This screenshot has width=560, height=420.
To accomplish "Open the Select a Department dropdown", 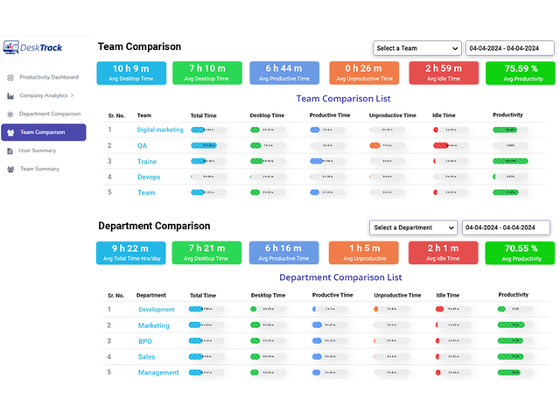I will pyautogui.click(x=413, y=227).
